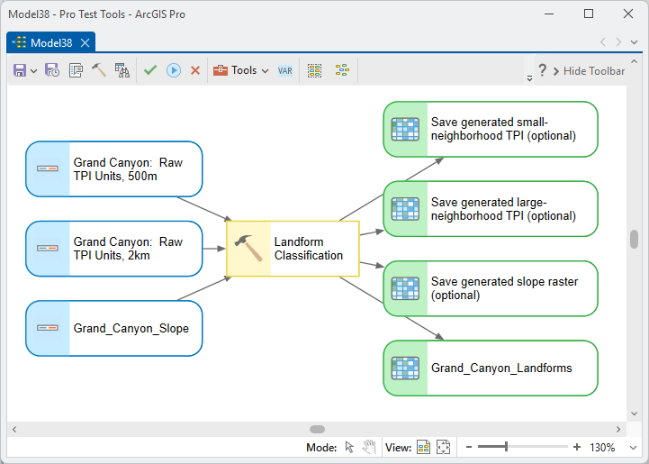Viewport: 649px width, 464px height.
Task: Click the Report icon in toolbar
Action: pyautogui.click(x=122, y=70)
